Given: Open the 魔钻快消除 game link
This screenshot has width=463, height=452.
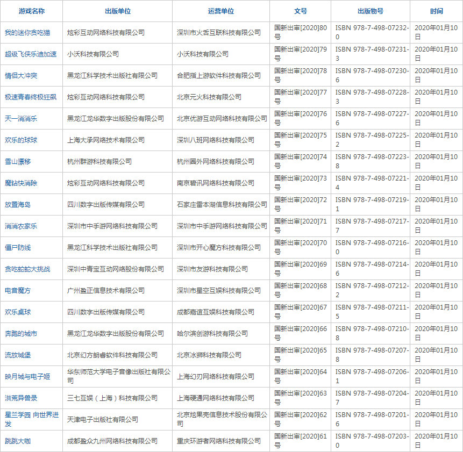Looking at the screenshot, I should tap(21, 183).
